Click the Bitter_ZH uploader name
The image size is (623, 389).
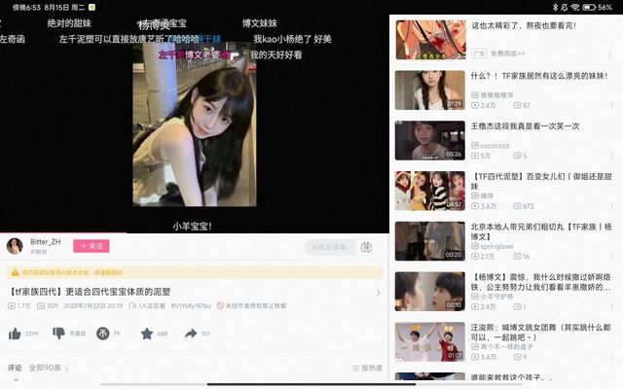[x=46, y=242]
